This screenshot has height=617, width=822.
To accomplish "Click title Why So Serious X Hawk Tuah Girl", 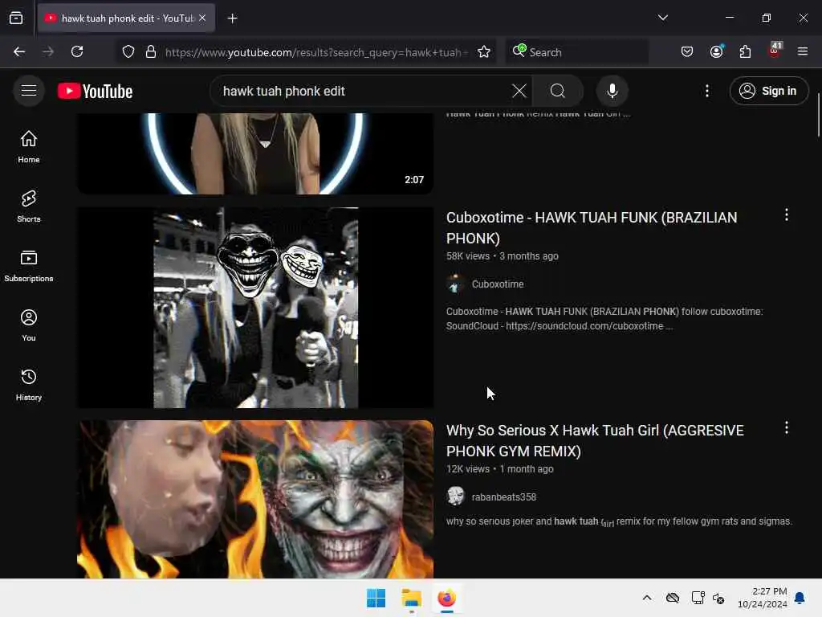I will [595, 441].
